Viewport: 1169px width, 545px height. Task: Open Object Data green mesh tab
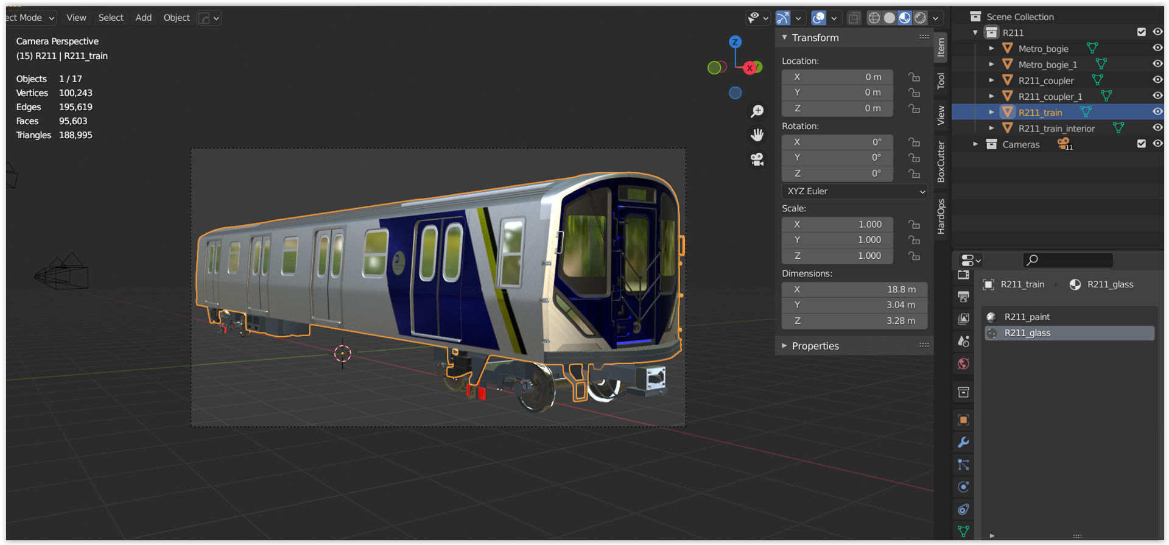click(963, 531)
